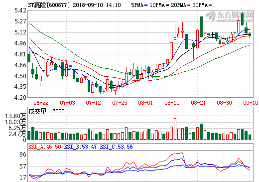Screen dimensions: 259x182
Task: Click the 4.35 price axis label
Action: point(20,87)
